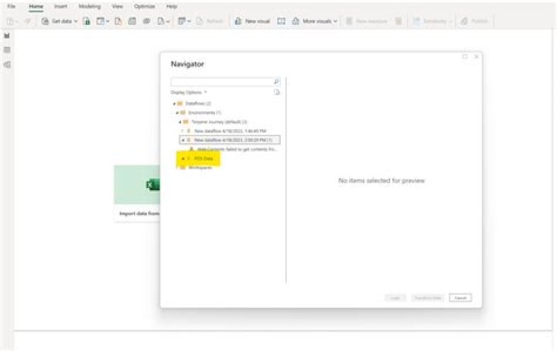557x351 pixels.
Task: Maximize the Navigator dialog
Action: click(x=465, y=56)
